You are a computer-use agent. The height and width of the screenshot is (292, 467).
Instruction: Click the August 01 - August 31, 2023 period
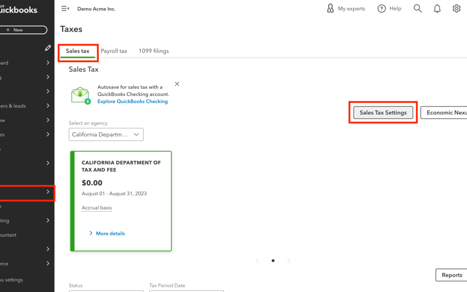[114, 193]
